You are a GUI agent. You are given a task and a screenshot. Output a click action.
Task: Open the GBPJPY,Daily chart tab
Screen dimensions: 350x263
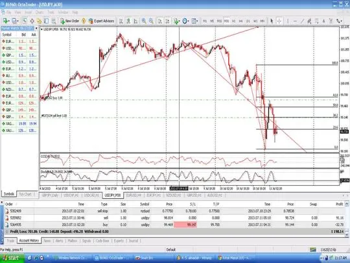[50, 195]
